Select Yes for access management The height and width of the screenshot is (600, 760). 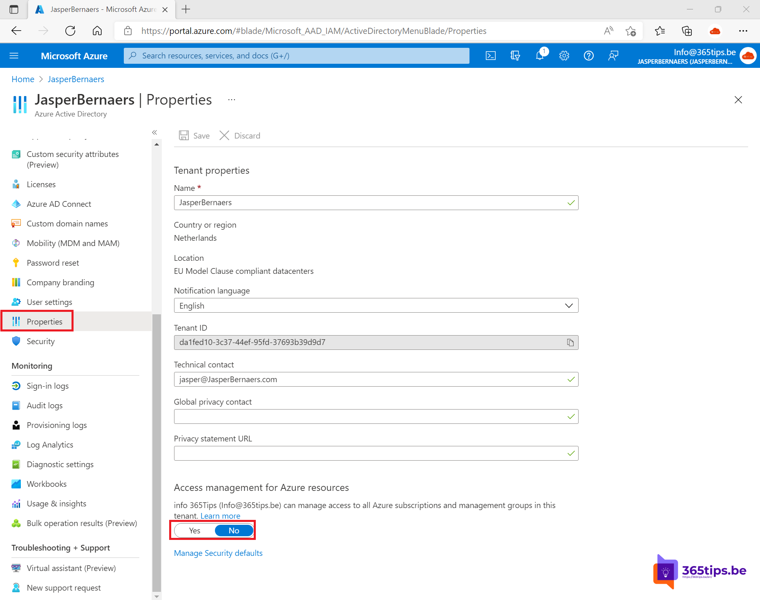pyautogui.click(x=194, y=531)
